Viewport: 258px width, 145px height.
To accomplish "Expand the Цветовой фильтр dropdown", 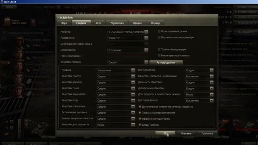I will (199, 101).
